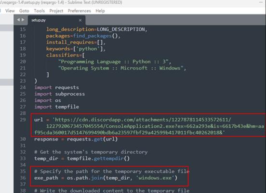Open the Tools menu
Image resolution: width=266 pixels, height=193 pixels.
(x=40, y=11)
